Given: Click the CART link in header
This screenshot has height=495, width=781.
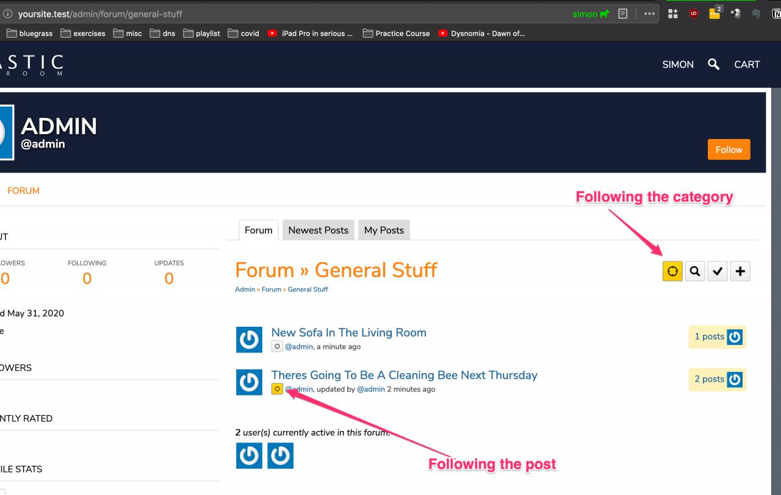Looking at the screenshot, I should point(747,64).
